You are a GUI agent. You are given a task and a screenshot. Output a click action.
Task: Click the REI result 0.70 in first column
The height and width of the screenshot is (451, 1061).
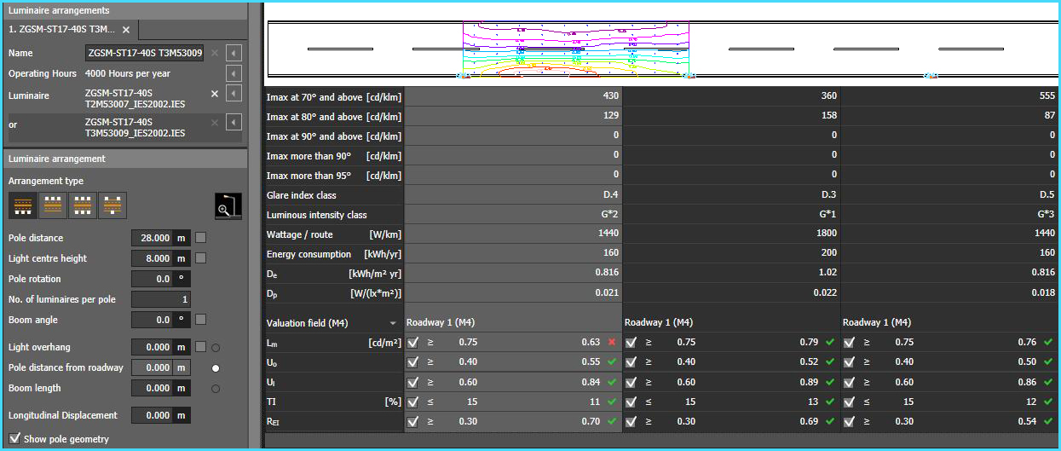591,421
